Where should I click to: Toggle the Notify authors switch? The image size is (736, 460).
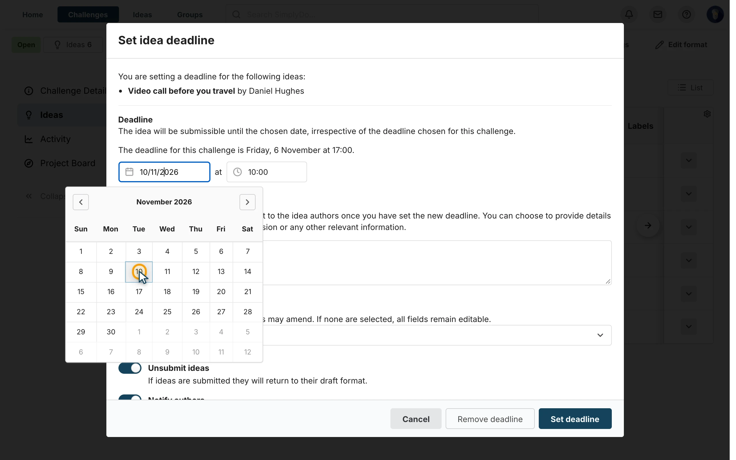point(130,397)
